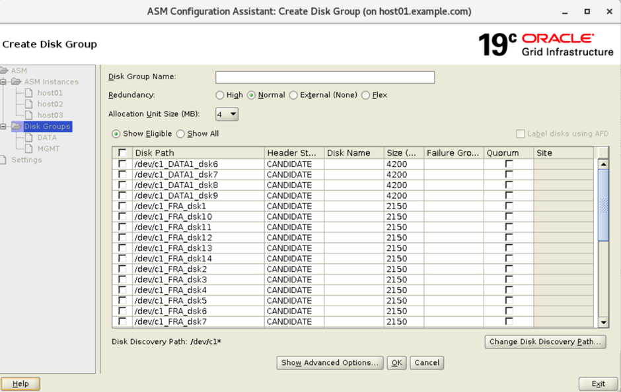Click the host02 document icon
Screen dimensions: 621x392
(x=29, y=104)
